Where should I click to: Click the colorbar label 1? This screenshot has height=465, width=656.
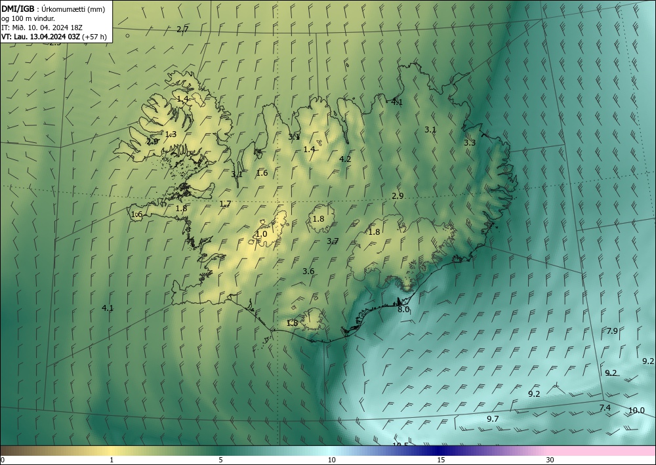click(x=112, y=460)
